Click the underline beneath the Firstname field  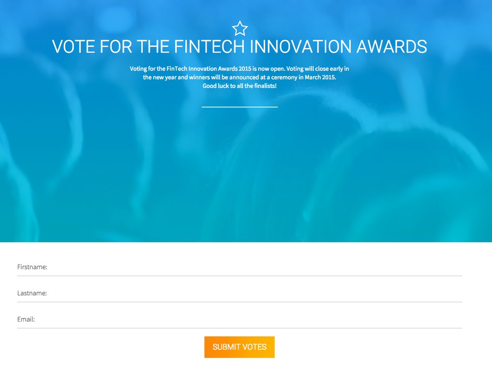239,276
